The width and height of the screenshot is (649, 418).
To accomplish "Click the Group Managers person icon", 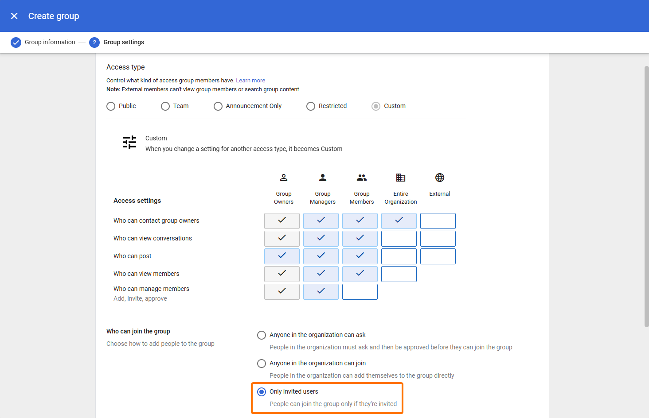I will coord(323,178).
